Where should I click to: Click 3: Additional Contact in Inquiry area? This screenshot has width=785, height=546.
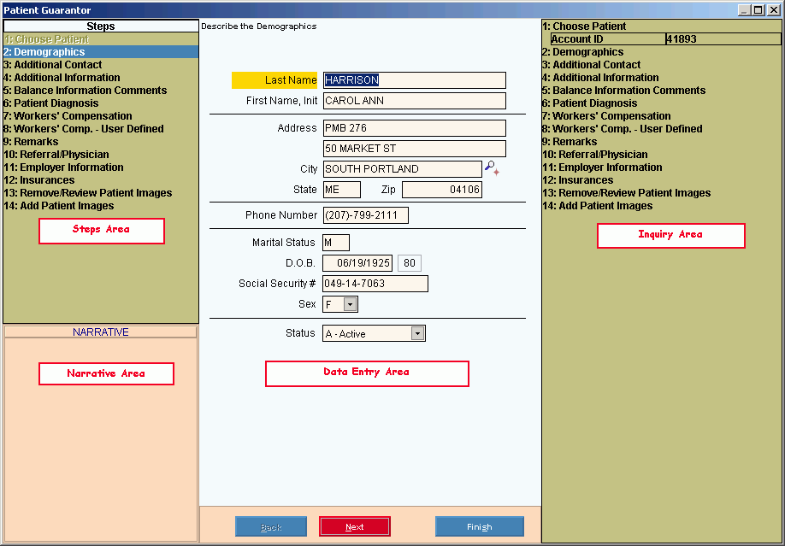coord(591,65)
